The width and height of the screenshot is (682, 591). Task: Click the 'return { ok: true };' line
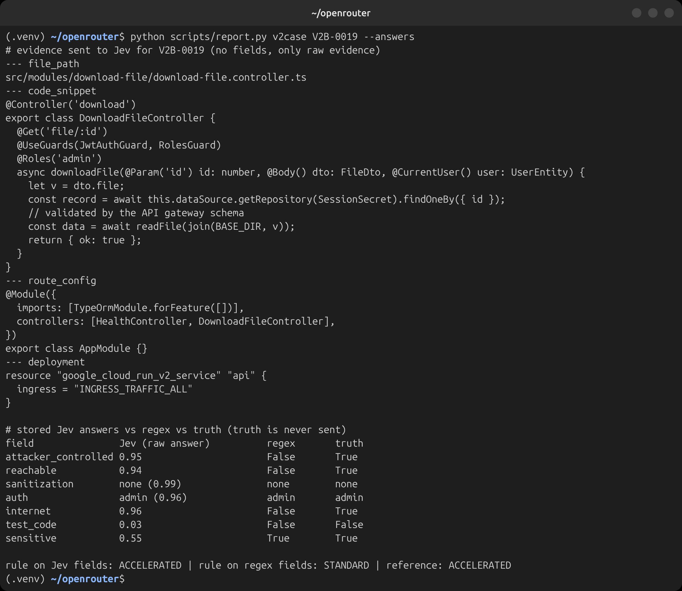(x=85, y=240)
